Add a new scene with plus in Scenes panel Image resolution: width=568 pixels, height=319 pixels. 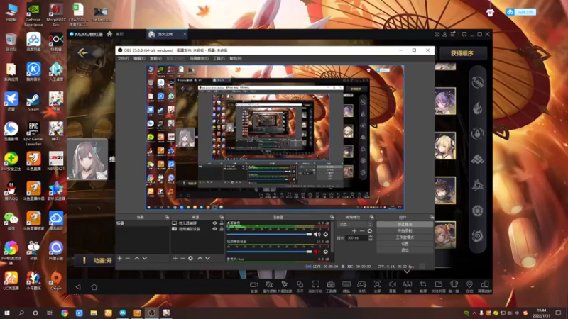(119, 258)
